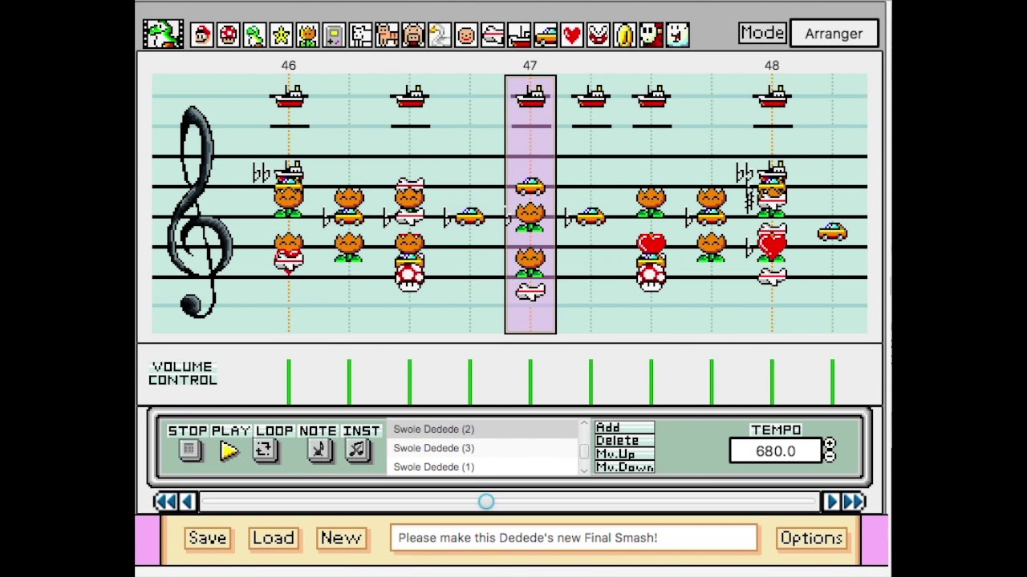
Task: Click measure number 47 above the staff
Action: 530,65
